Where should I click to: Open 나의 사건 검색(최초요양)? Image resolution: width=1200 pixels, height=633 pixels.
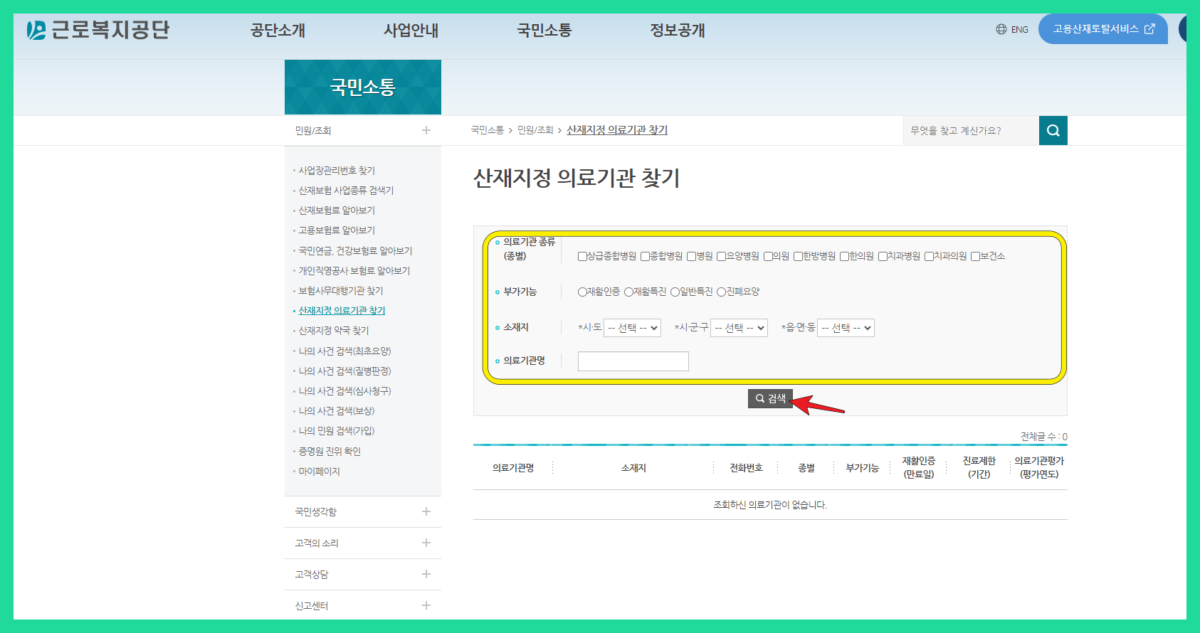pyautogui.click(x=344, y=351)
